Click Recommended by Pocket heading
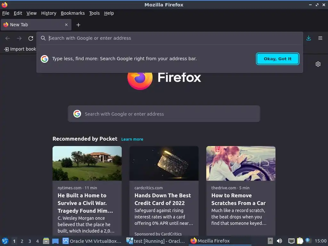Viewport: 328px width, 246px height. (x=85, y=139)
